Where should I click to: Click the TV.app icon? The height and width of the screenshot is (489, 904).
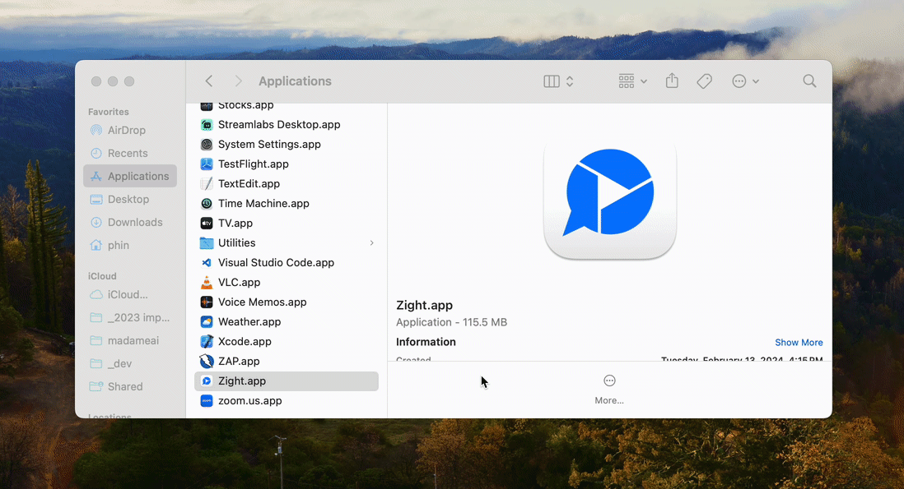[x=207, y=223]
